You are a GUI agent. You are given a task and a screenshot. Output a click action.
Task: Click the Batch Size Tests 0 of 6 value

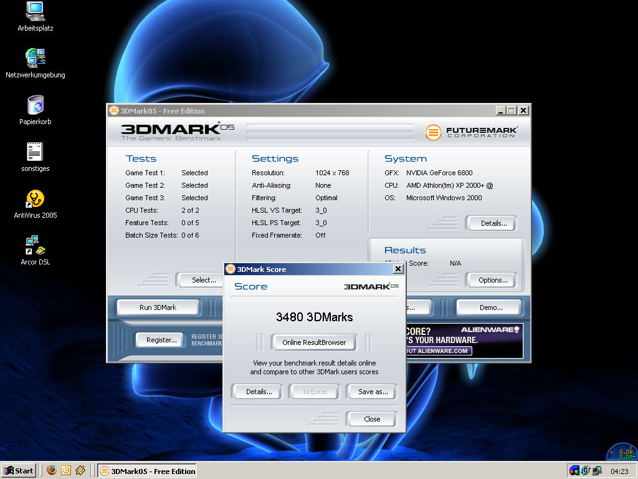[190, 235]
